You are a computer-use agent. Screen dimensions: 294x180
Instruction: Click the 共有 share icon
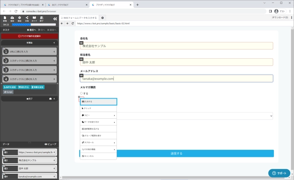(x=27, y=18)
